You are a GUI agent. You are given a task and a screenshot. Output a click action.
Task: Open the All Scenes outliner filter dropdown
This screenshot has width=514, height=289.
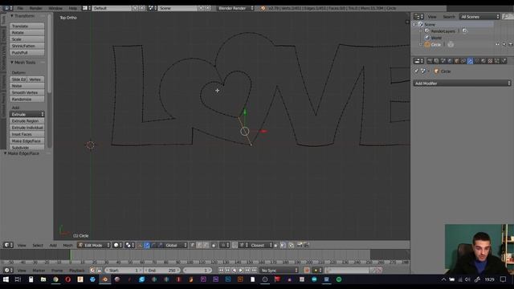click(479, 16)
